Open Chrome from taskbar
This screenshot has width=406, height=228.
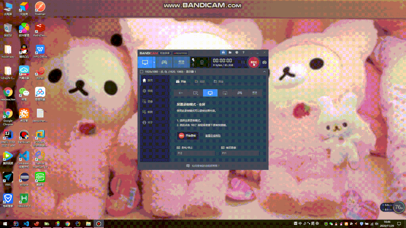(x=67, y=224)
